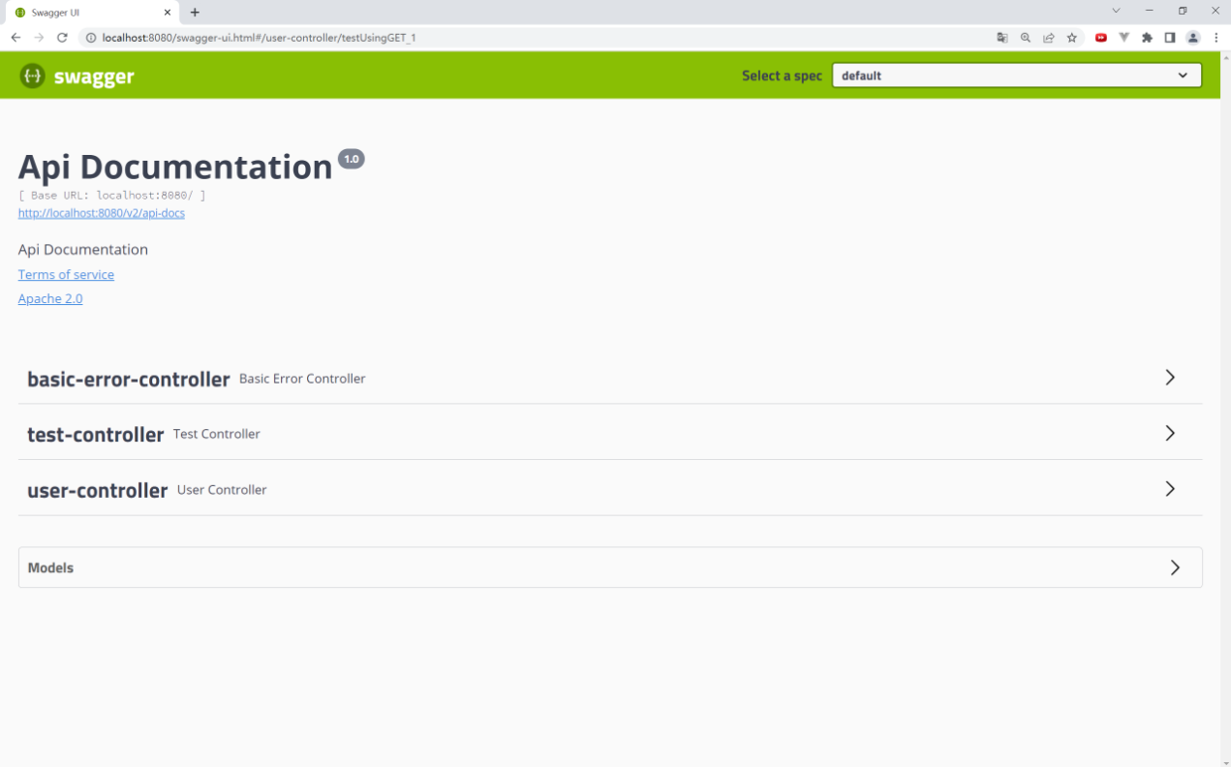This screenshot has width=1231, height=767.
Task: Click the Models section title
Action: [50, 568]
